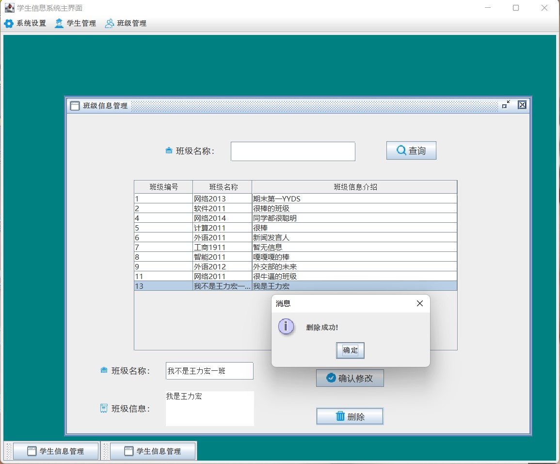Image resolution: width=560 pixels, height=464 pixels.
Task: Click the checkmark icon on 确认修改
Action: click(x=331, y=378)
